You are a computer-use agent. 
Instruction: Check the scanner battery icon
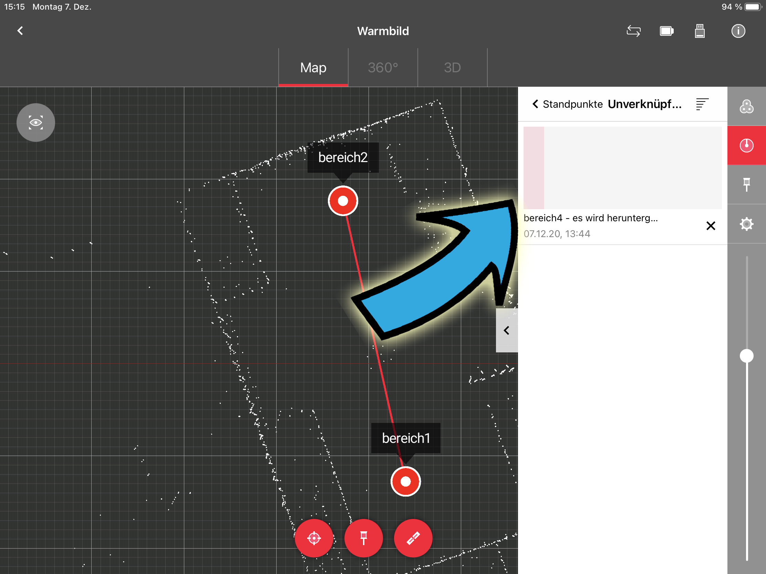[666, 31]
